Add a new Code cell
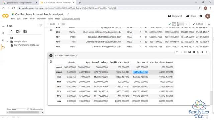 point(51,24)
